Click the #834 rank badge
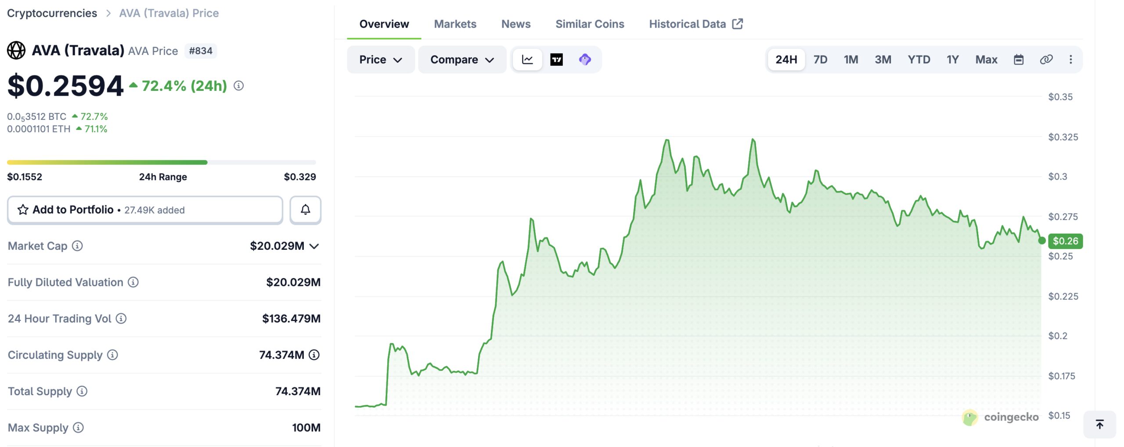Screen dimensions: 1124x447 coord(201,51)
